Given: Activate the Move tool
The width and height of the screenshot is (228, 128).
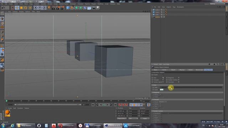Looking at the screenshot, I should click(17, 8).
